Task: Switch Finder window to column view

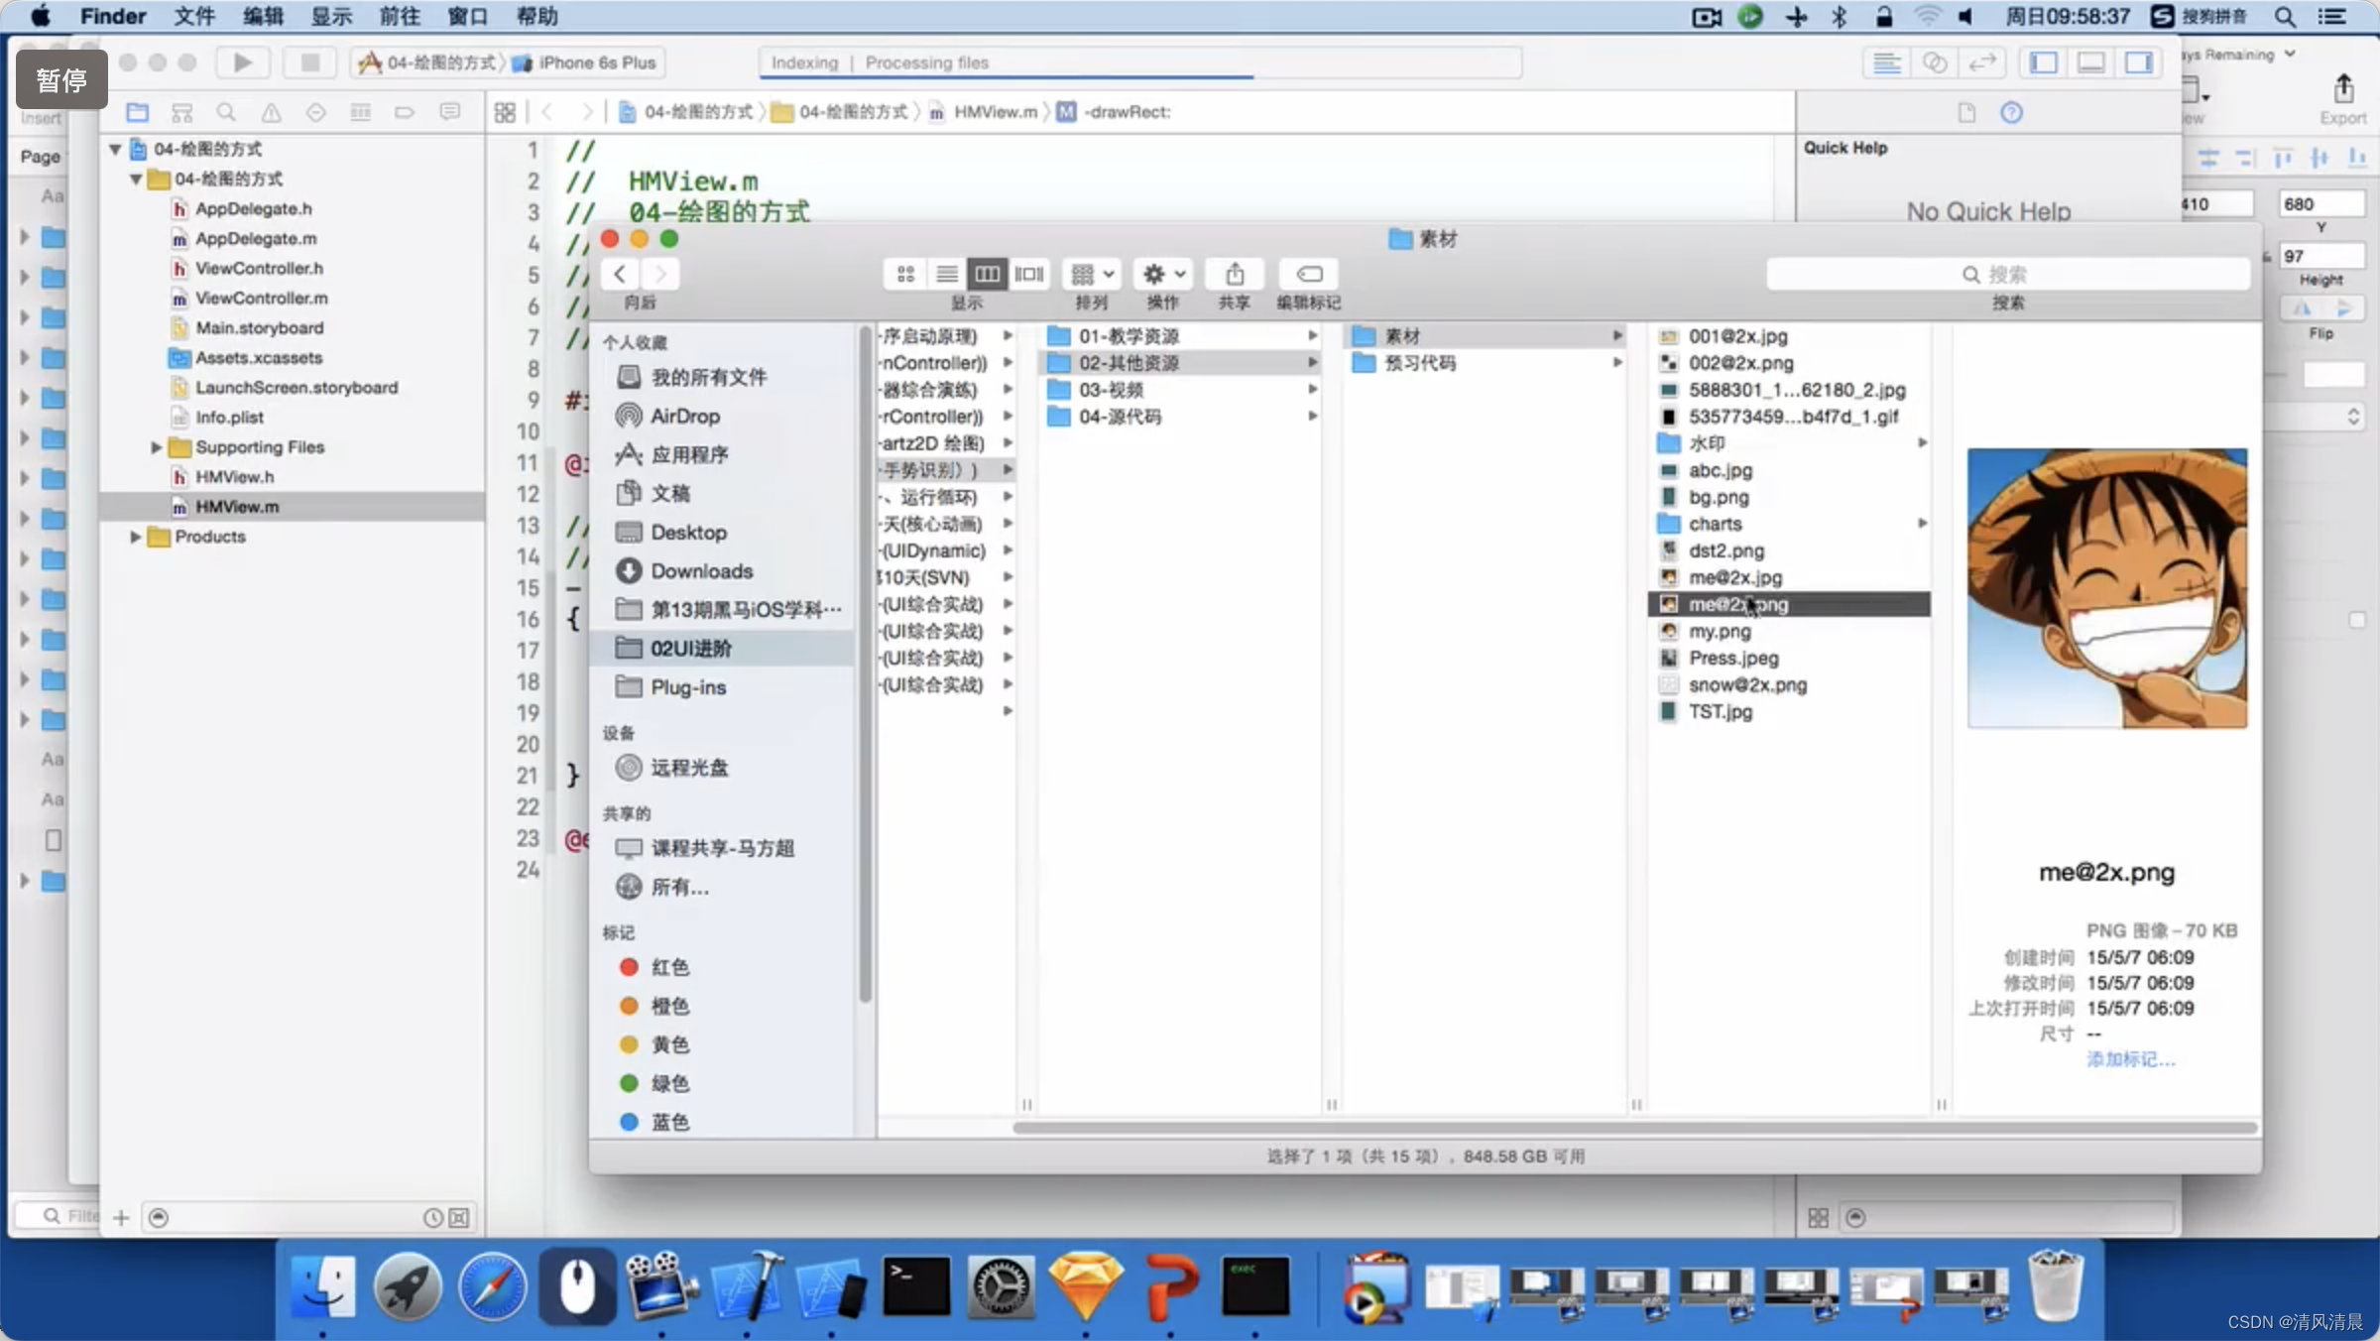Action: 988,274
